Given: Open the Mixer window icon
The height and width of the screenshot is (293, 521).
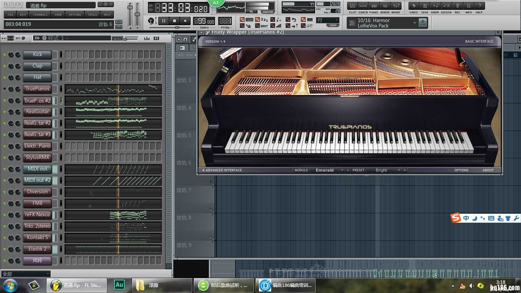Looking at the screenshot, I should (x=396, y=6).
